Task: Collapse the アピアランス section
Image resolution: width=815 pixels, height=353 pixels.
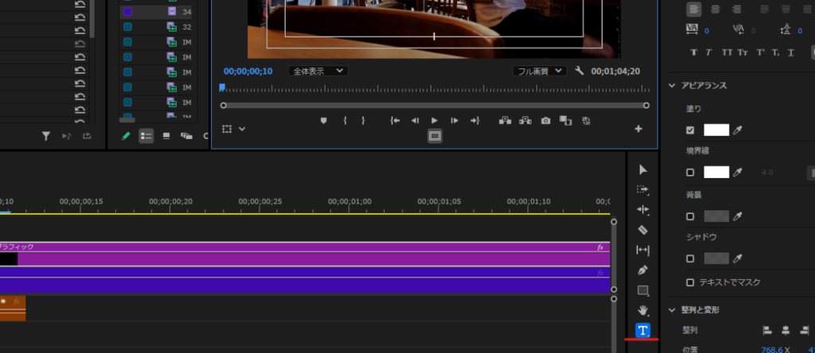Action: (673, 86)
